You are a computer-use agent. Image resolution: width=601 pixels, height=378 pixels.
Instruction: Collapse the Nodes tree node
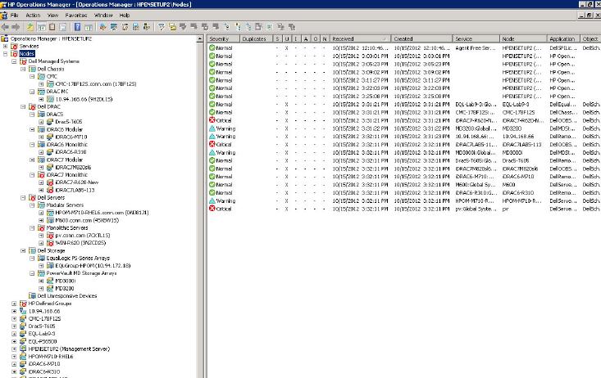(6, 54)
